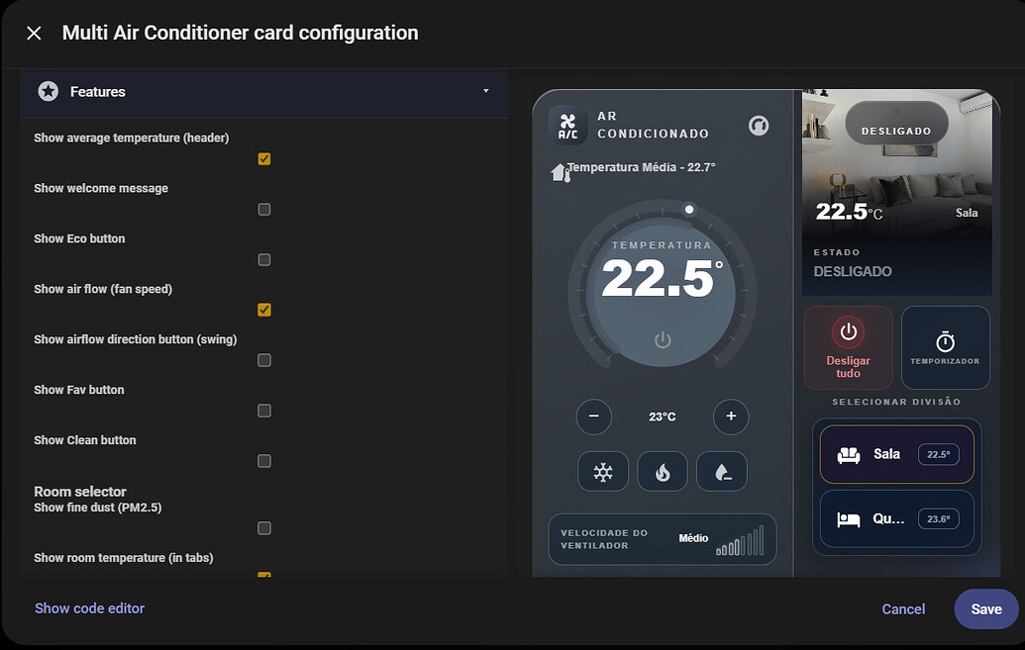The height and width of the screenshot is (650, 1025).
Task: Click the thermostat dial handle dot
Action: (x=689, y=210)
